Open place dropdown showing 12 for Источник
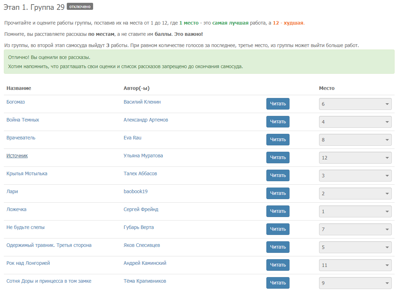This screenshot has width=396, height=295. [x=355, y=158]
